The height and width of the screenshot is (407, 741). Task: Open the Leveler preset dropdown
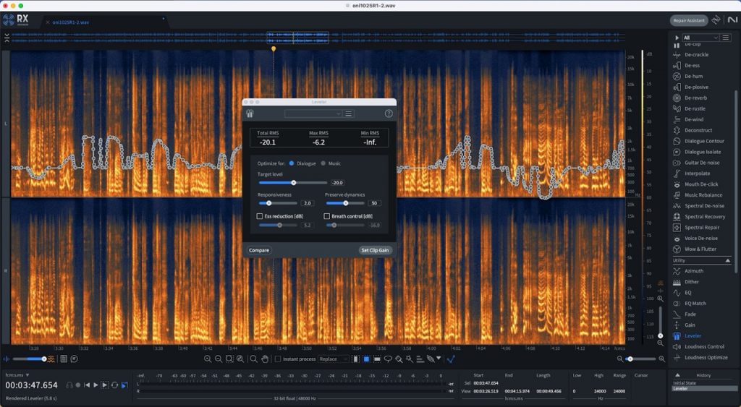click(x=313, y=113)
